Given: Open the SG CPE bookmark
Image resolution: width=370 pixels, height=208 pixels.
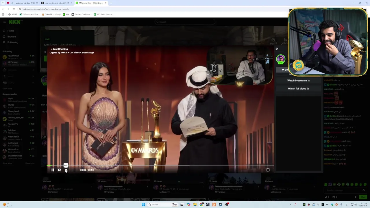Looking at the screenshot, I should 13,14.
